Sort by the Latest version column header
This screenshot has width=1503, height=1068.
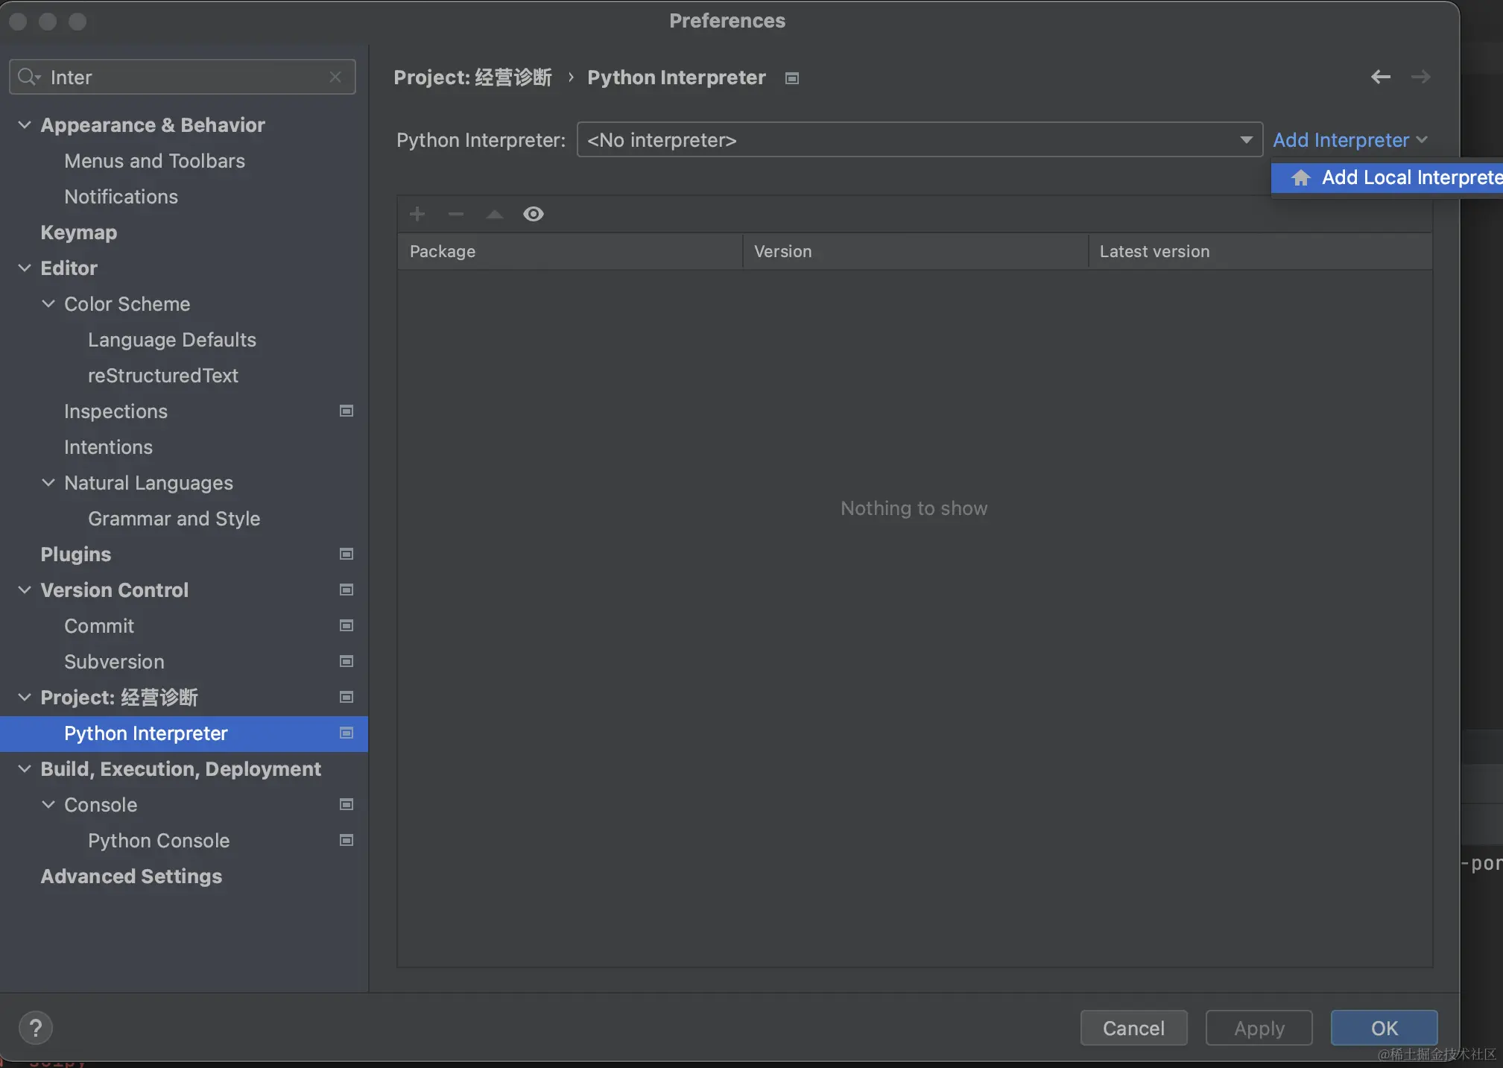tap(1261, 251)
